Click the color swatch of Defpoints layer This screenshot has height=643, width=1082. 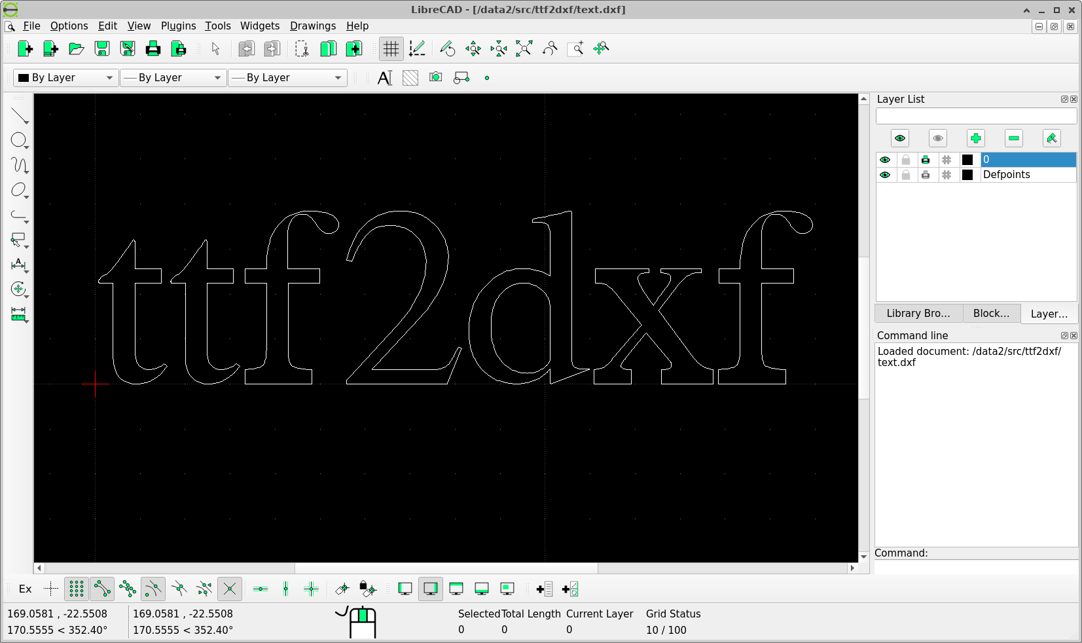click(x=967, y=175)
